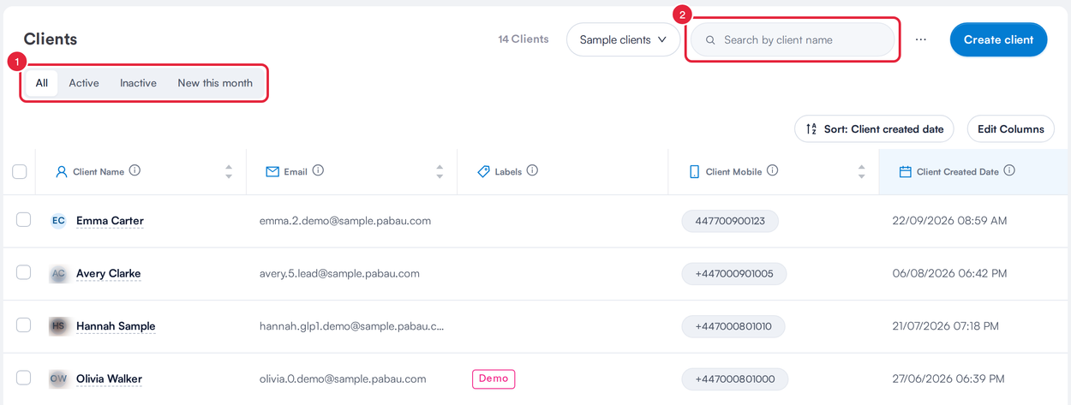This screenshot has width=1071, height=405.
Task: Click the Edit Columns button
Action: coord(1011,129)
